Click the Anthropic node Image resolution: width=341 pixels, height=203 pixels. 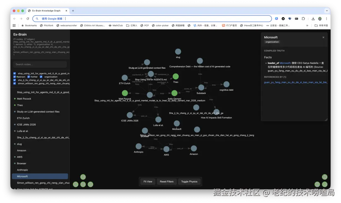coord(139,146)
